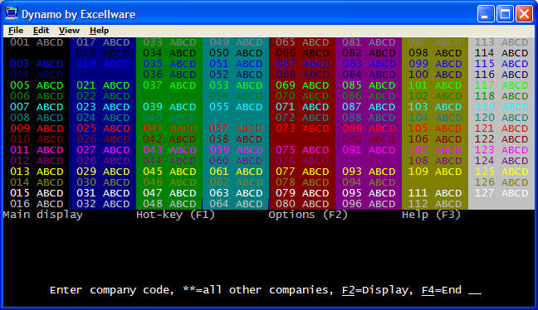Click the text 124 ABCD
Image resolution: width=538 pixels, height=310 pixels.
click(x=501, y=161)
